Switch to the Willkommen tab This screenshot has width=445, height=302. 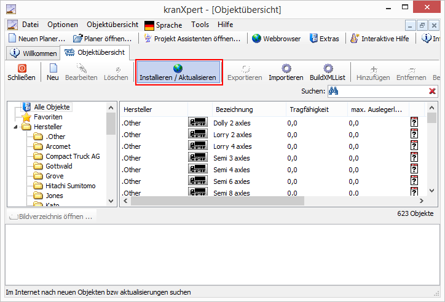34,53
